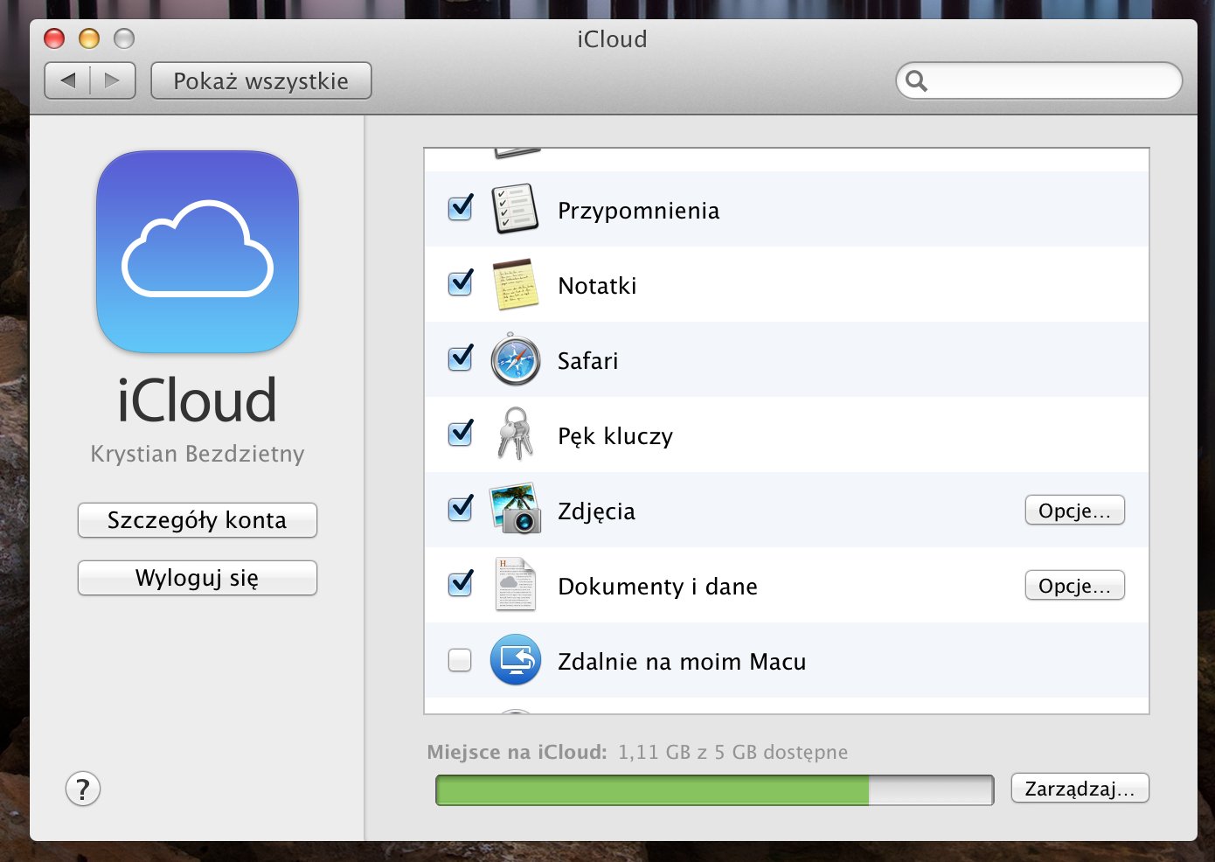1215x862 pixels.
Task: Open help with the question mark button
Action: click(83, 789)
